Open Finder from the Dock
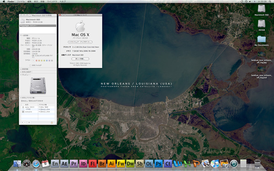Screen dimensions: 274x171 [17, 164]
